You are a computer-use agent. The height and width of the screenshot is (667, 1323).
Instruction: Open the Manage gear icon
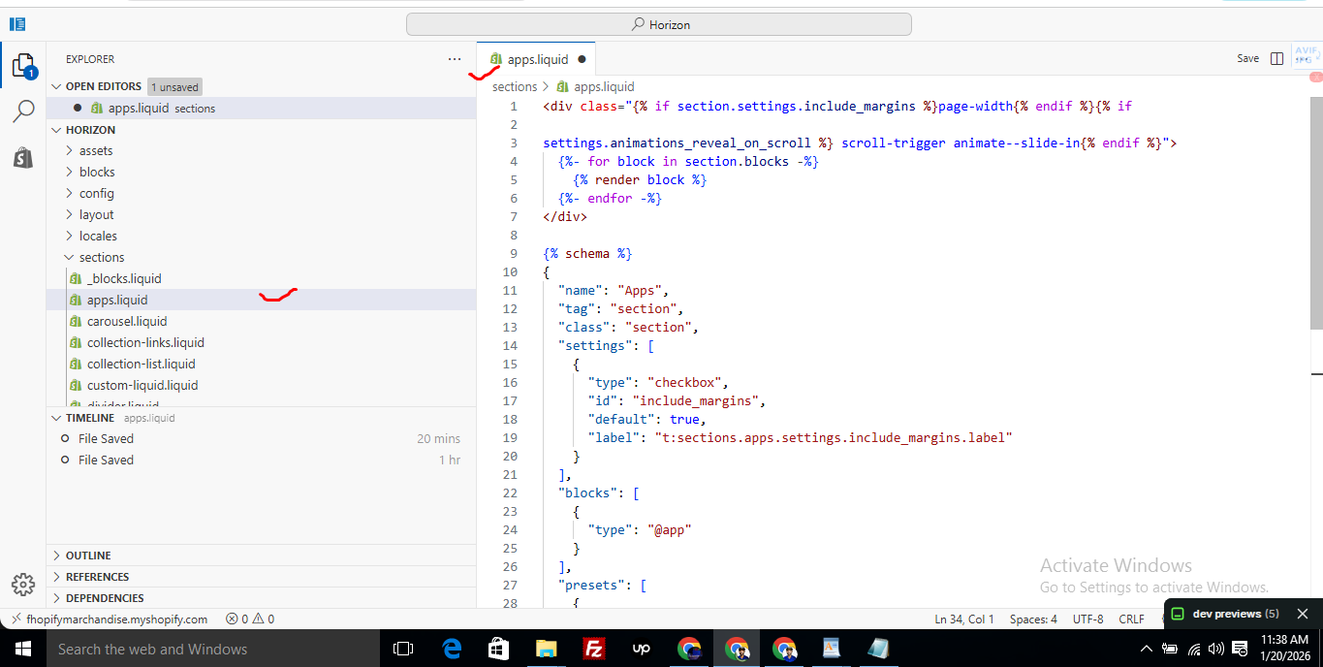[x=23, y=585]
